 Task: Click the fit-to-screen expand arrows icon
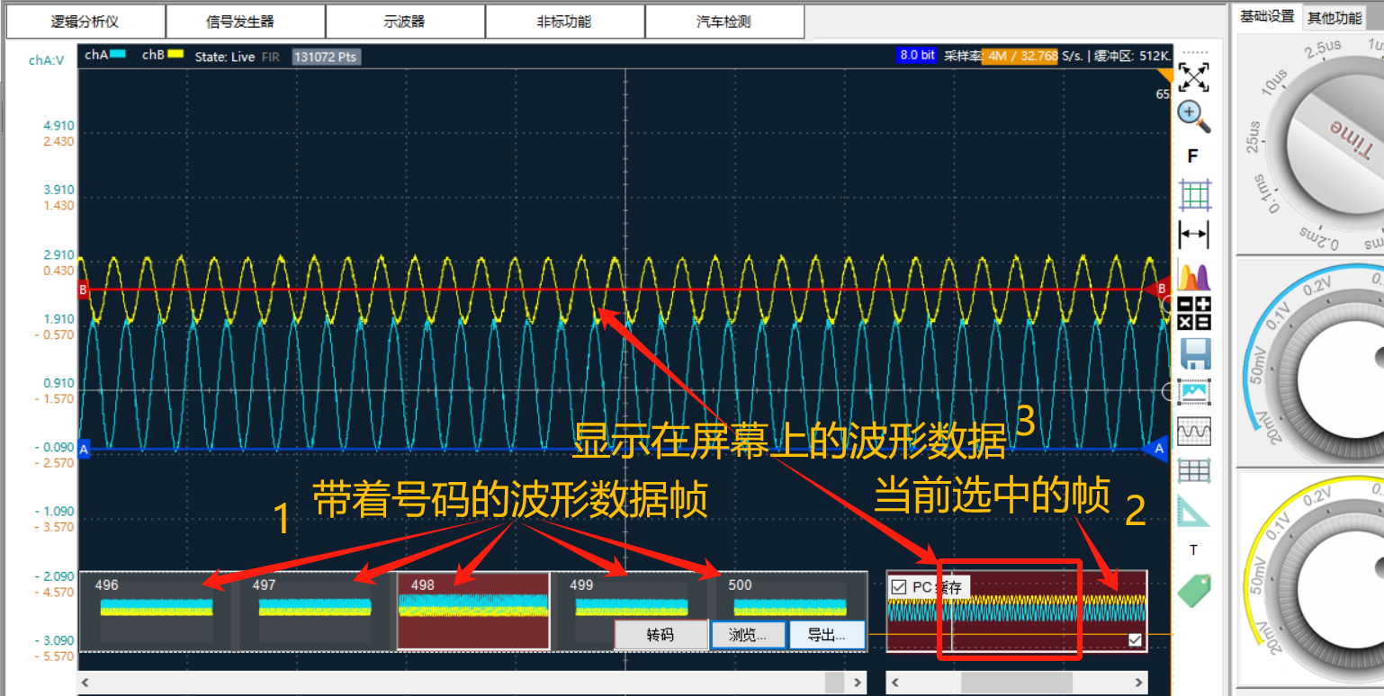click(x=1193, y=78)
